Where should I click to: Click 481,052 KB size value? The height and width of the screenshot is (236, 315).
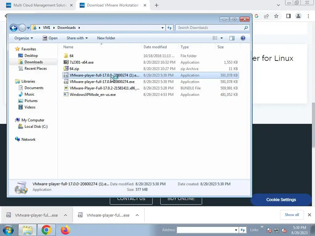tap(229, 95)
